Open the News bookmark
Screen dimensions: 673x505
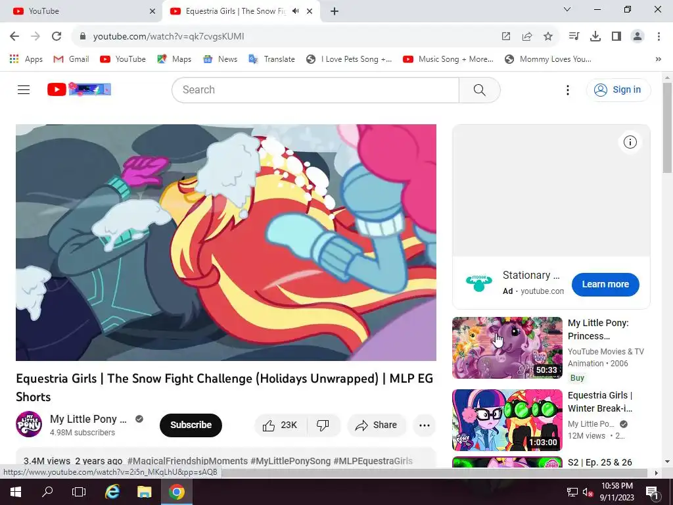pos(220,59)
